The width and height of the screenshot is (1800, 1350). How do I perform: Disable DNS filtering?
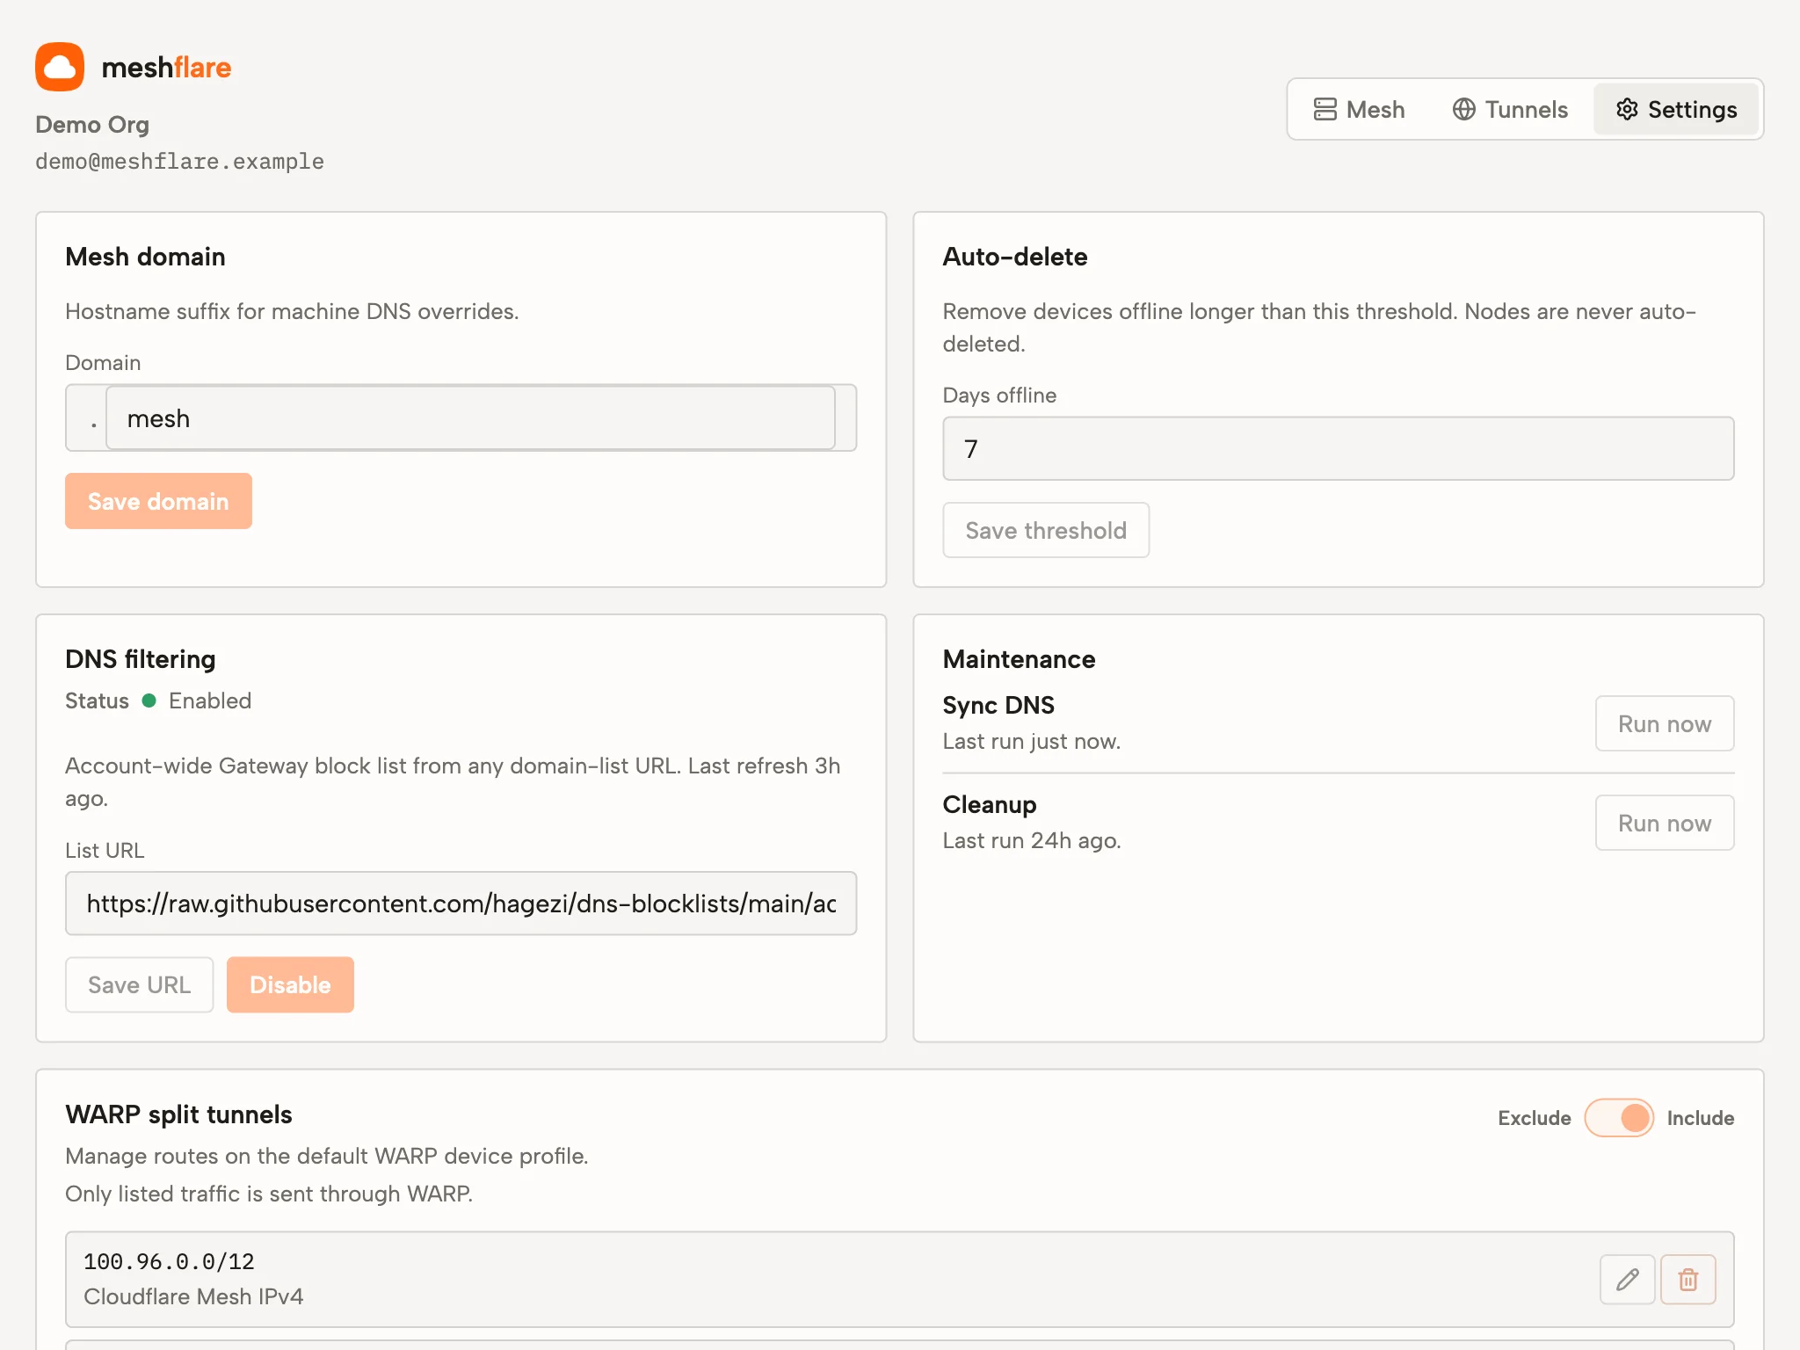[290, 984]
